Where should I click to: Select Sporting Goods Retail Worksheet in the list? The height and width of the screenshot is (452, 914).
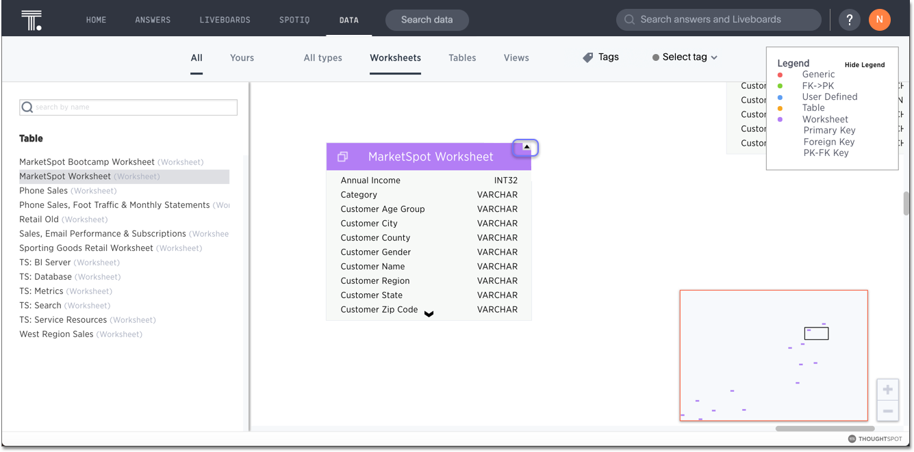tap(86, 248)
